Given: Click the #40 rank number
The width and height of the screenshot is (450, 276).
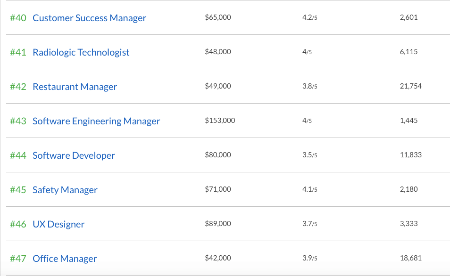Looking at the screenshot, I should click(x=18, y=18).
